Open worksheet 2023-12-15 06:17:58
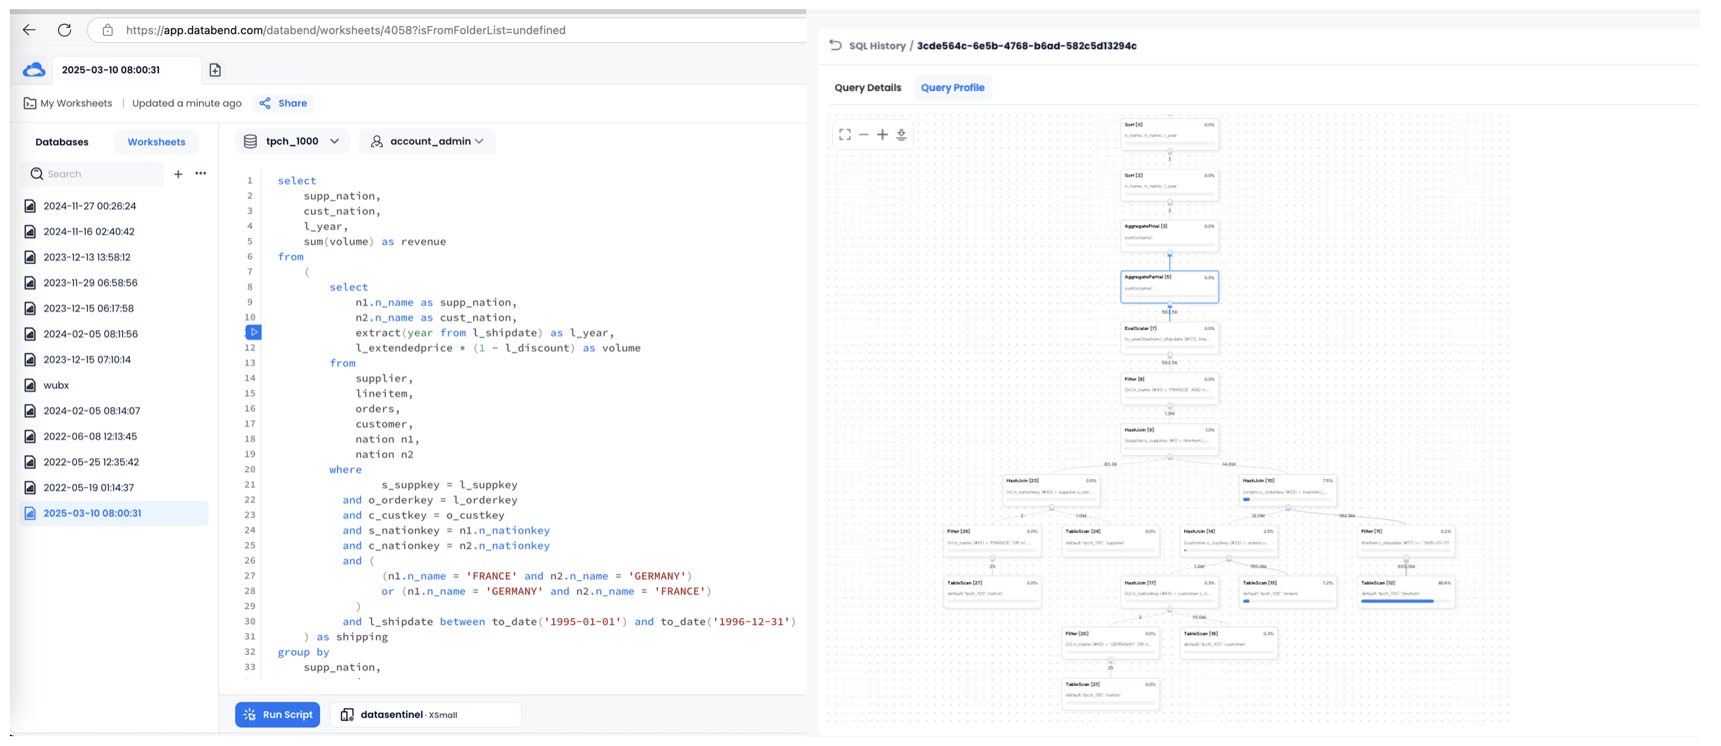The height and width of the screenshot is (746, 1721). point(114,309)
